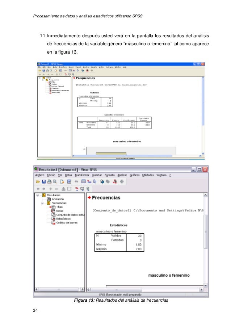The image size is (231, 327).
Task: Select Título in the outline tree
Action: click(x=59, y=207)
